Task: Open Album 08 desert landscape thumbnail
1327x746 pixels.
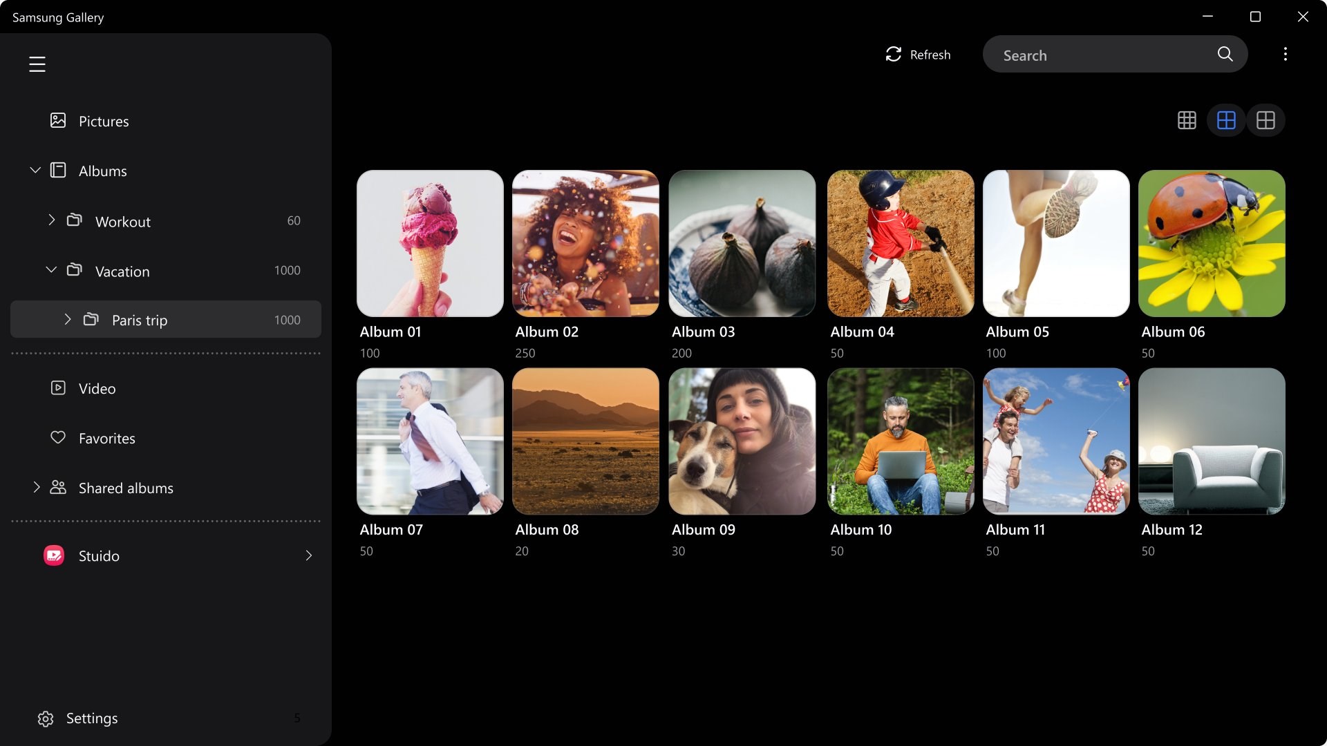Action: (585, 441)
